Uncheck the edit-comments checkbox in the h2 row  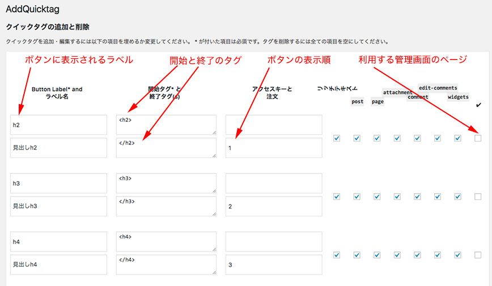438,138
